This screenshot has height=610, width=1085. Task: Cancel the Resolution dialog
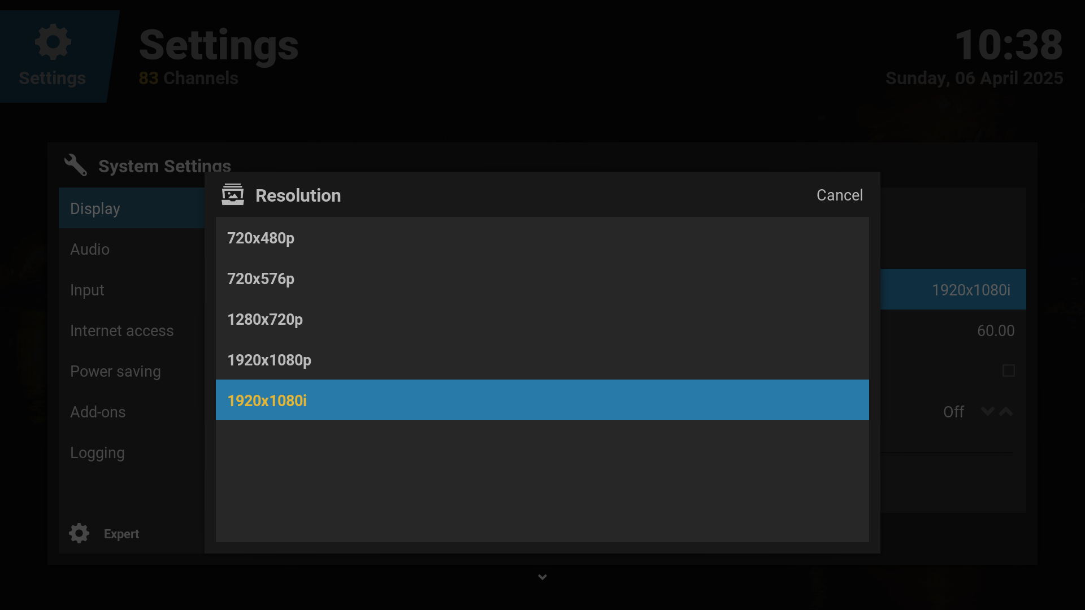pos(839,195)
